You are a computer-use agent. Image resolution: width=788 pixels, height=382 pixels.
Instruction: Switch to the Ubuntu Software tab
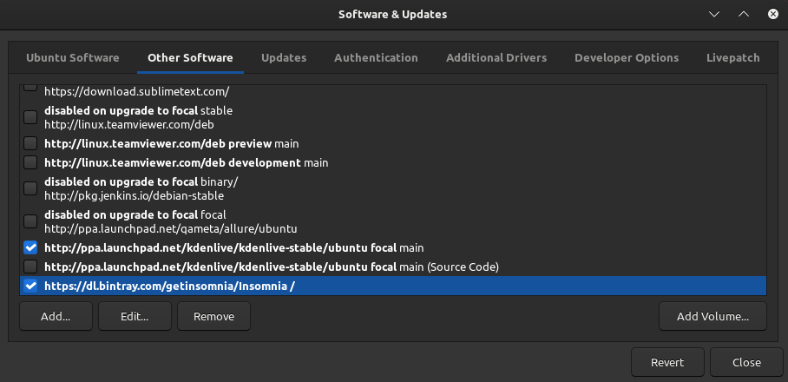[72, 58]
